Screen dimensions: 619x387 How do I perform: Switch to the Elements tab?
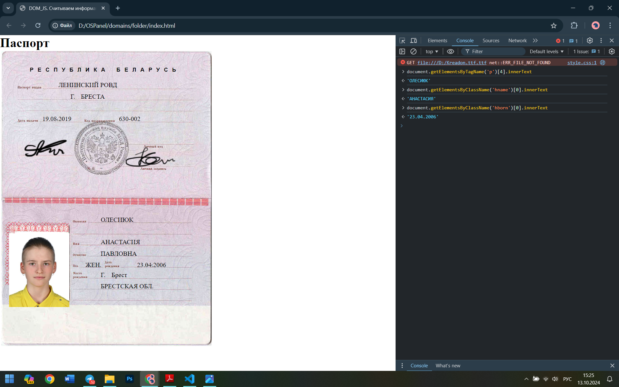(437, 41)
